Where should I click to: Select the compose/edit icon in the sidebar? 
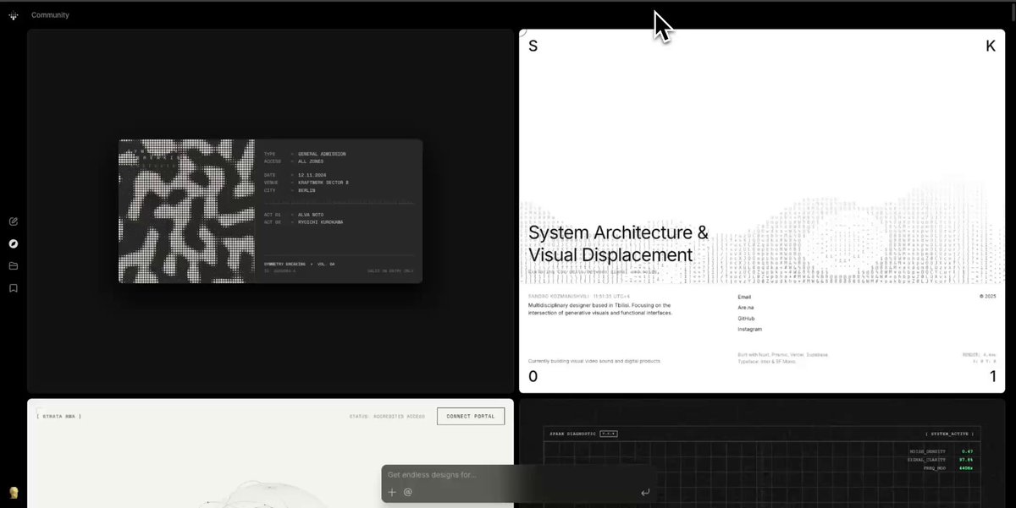[13, 221]
